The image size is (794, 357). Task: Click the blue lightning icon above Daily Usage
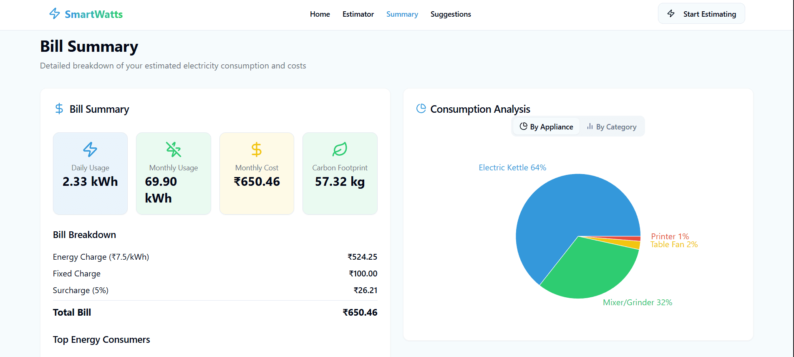point(90,149)
